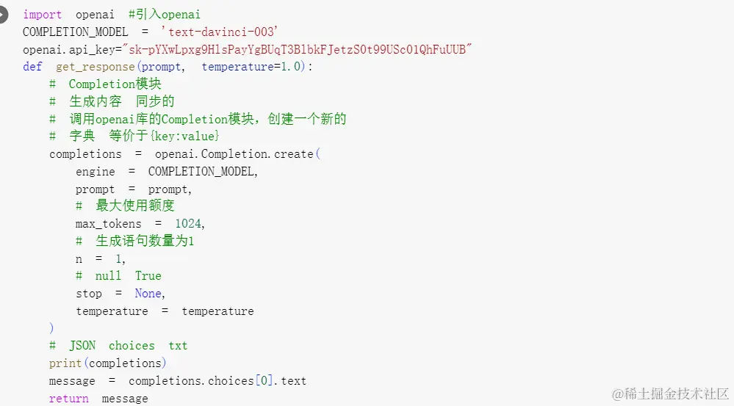This screenshot has height=406, width=734.
Task: Click the temperature=1.0 default parameter
Action: (251, 67)
